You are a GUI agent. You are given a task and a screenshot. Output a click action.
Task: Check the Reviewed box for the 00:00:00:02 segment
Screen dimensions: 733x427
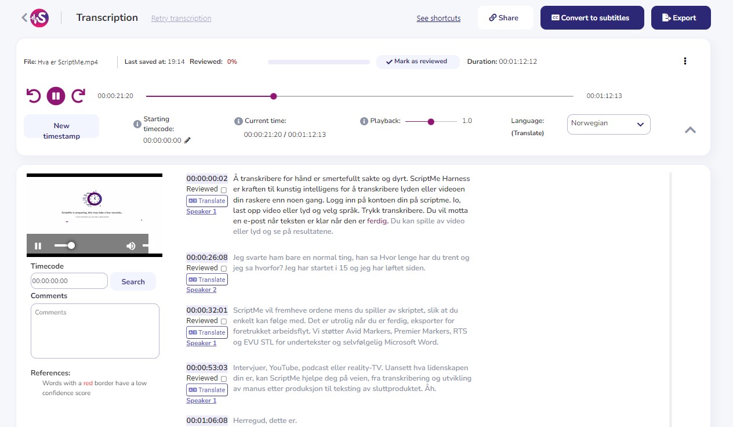(224, 189)
